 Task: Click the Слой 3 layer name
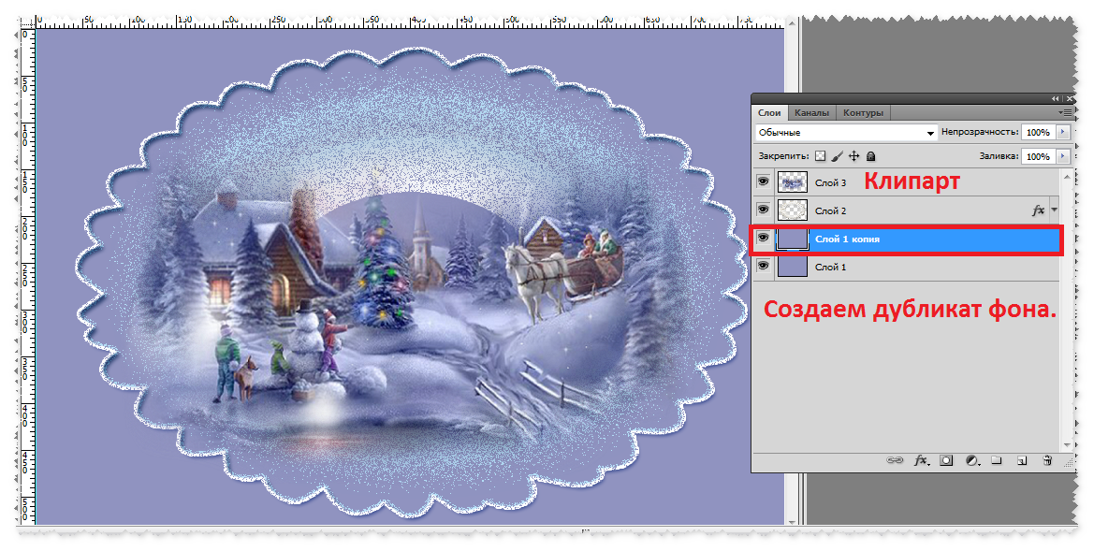click(x=830, y=182)
